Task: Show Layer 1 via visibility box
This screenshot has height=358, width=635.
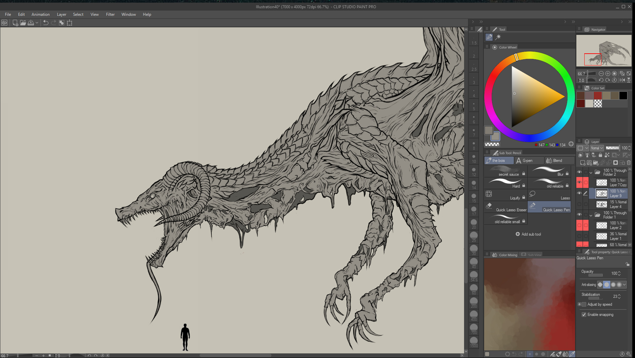Action: [x=579, y=236]
